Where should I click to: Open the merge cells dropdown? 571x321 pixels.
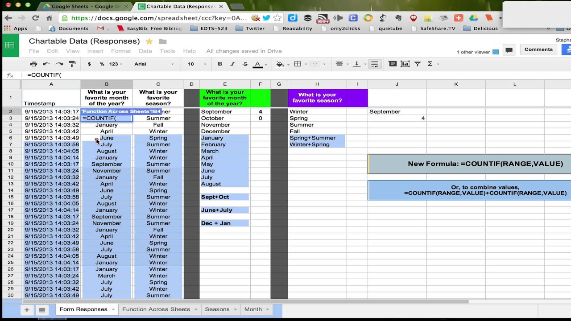pyautogui.click(x=317, y=64)
